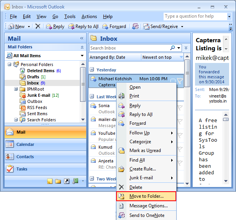Switch to the Mail module
236x220 pixels.
[45, 132]
